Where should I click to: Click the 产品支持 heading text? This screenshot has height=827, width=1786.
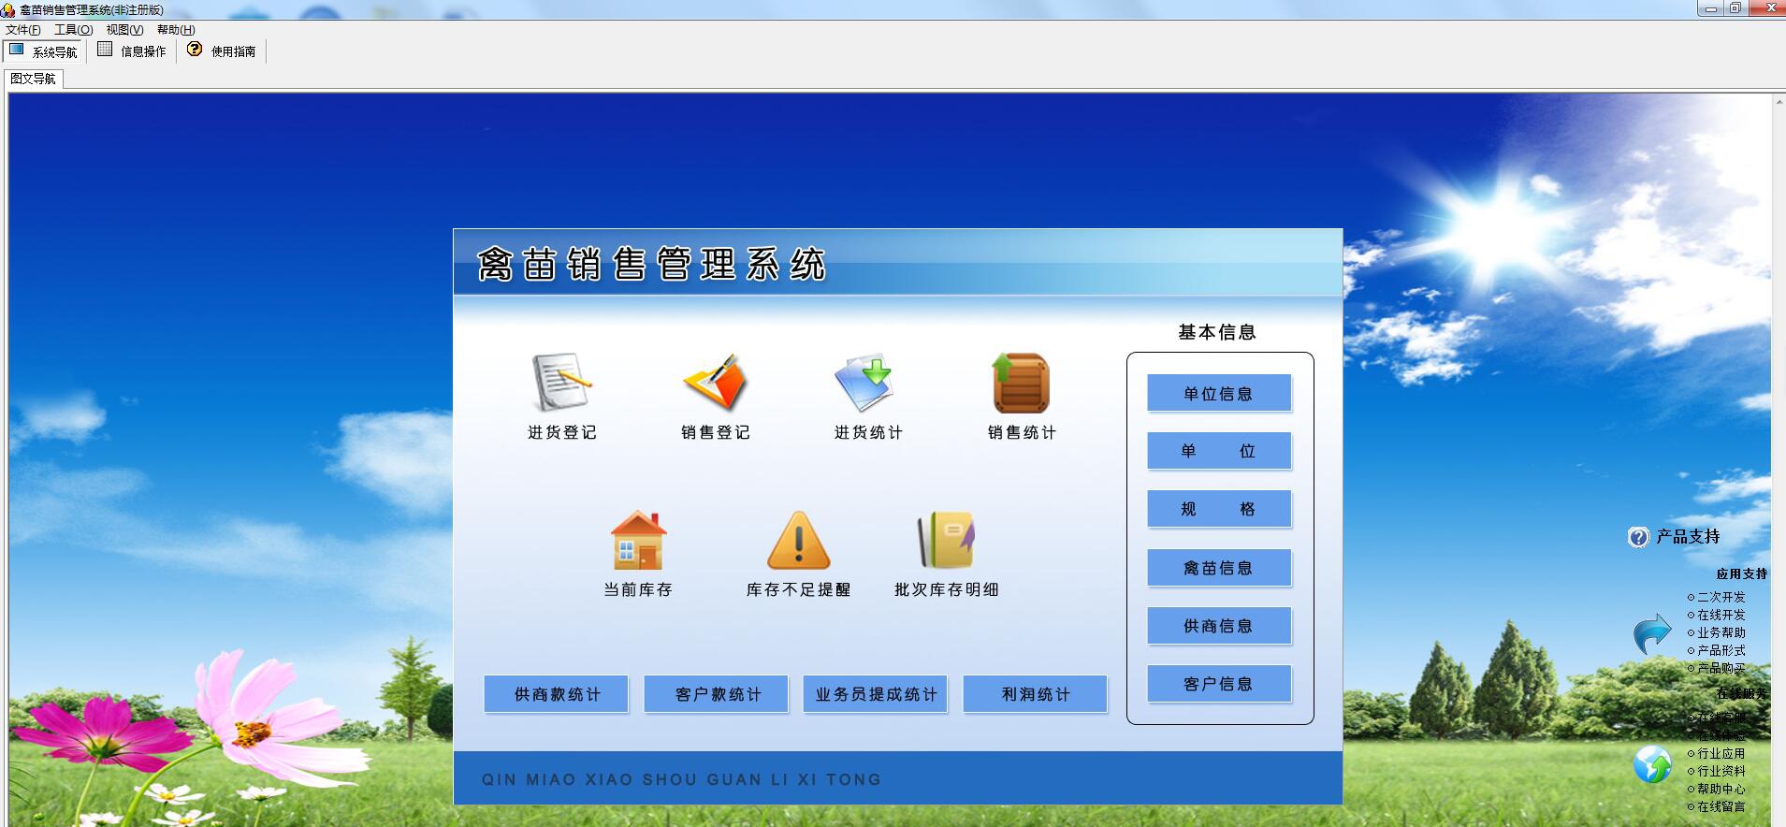[1689, 536]
